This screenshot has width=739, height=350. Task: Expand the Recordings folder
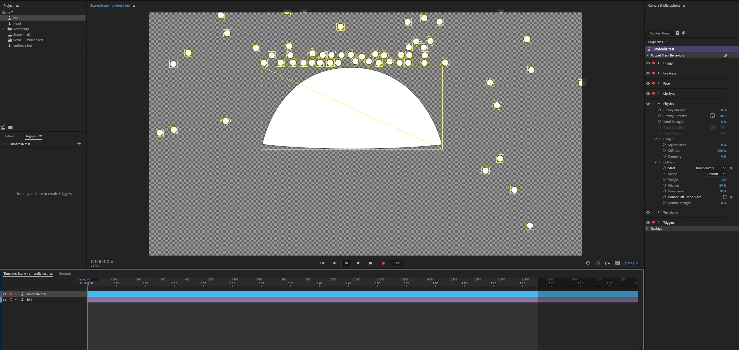pyautogui.click(x=3, y=29)
